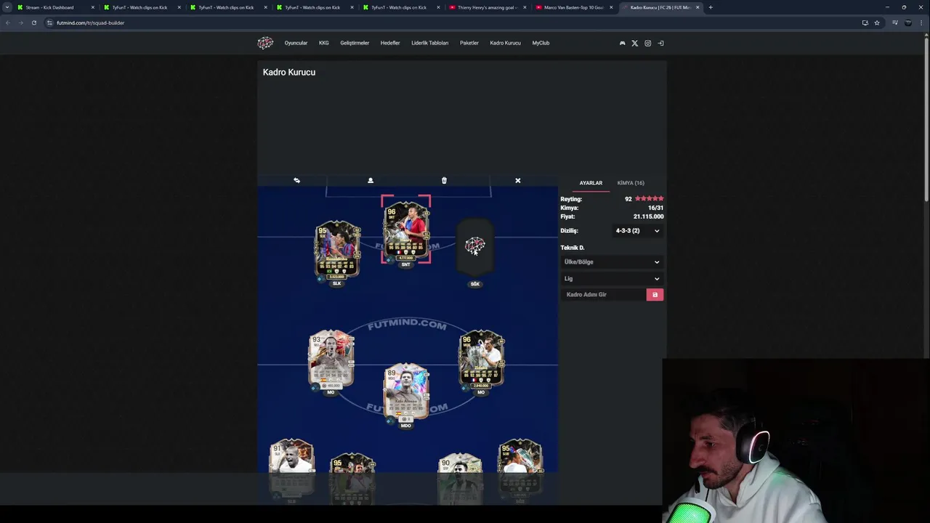Open the Liderlik Tabloları menu item
930x523 pixels.
[x=430, y=43]
